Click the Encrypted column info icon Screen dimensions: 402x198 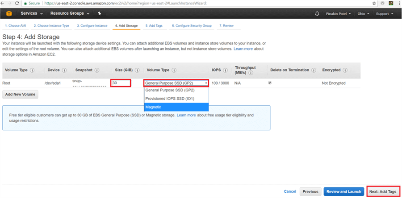coord(345,70)
